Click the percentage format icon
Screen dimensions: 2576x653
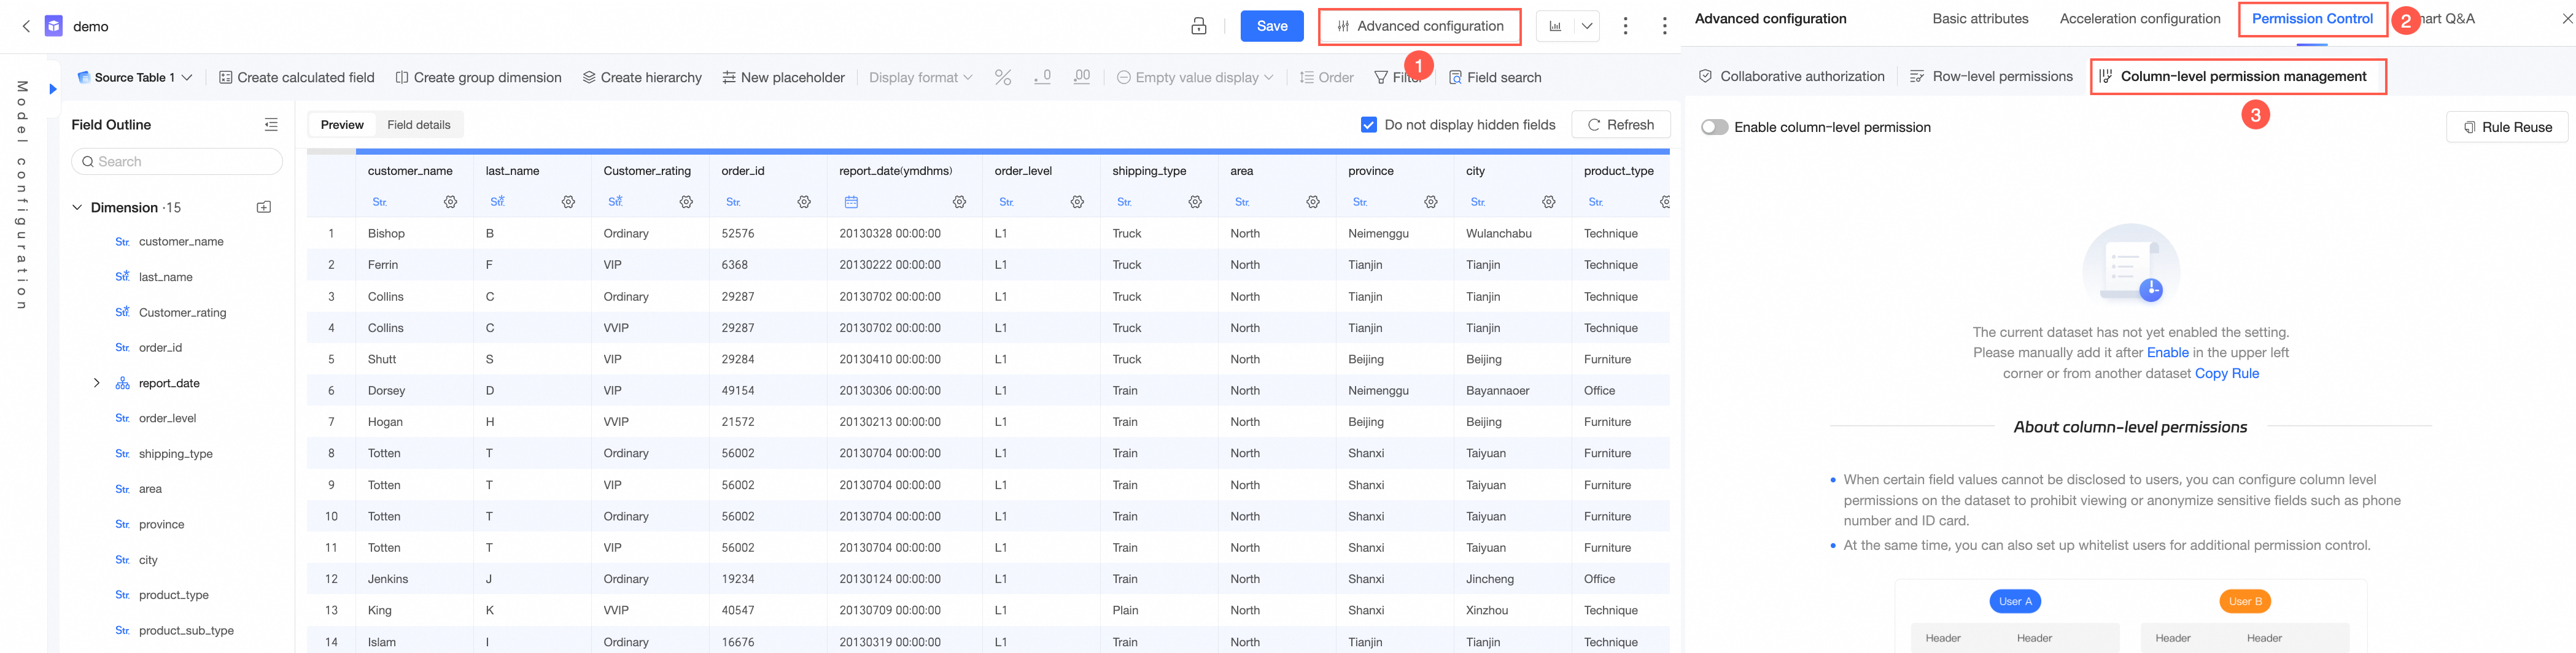coord(1002,78)
